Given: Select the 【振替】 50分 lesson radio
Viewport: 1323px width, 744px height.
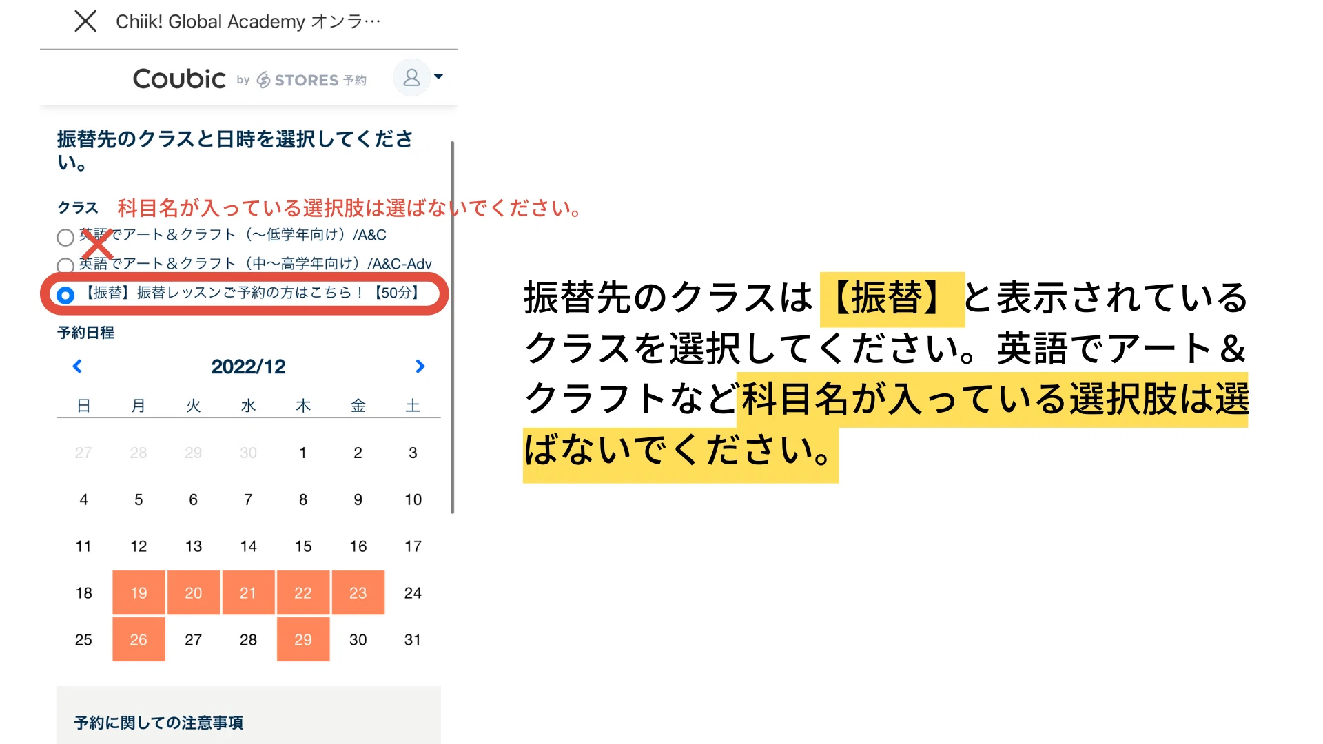Looking at the screenshot, I should tap(65, 295).
